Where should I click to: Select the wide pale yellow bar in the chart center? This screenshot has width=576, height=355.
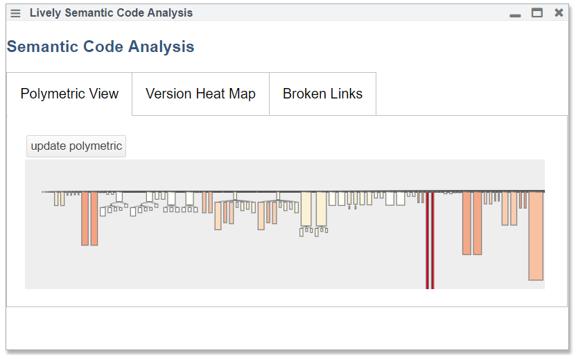(x=306, y=209)
